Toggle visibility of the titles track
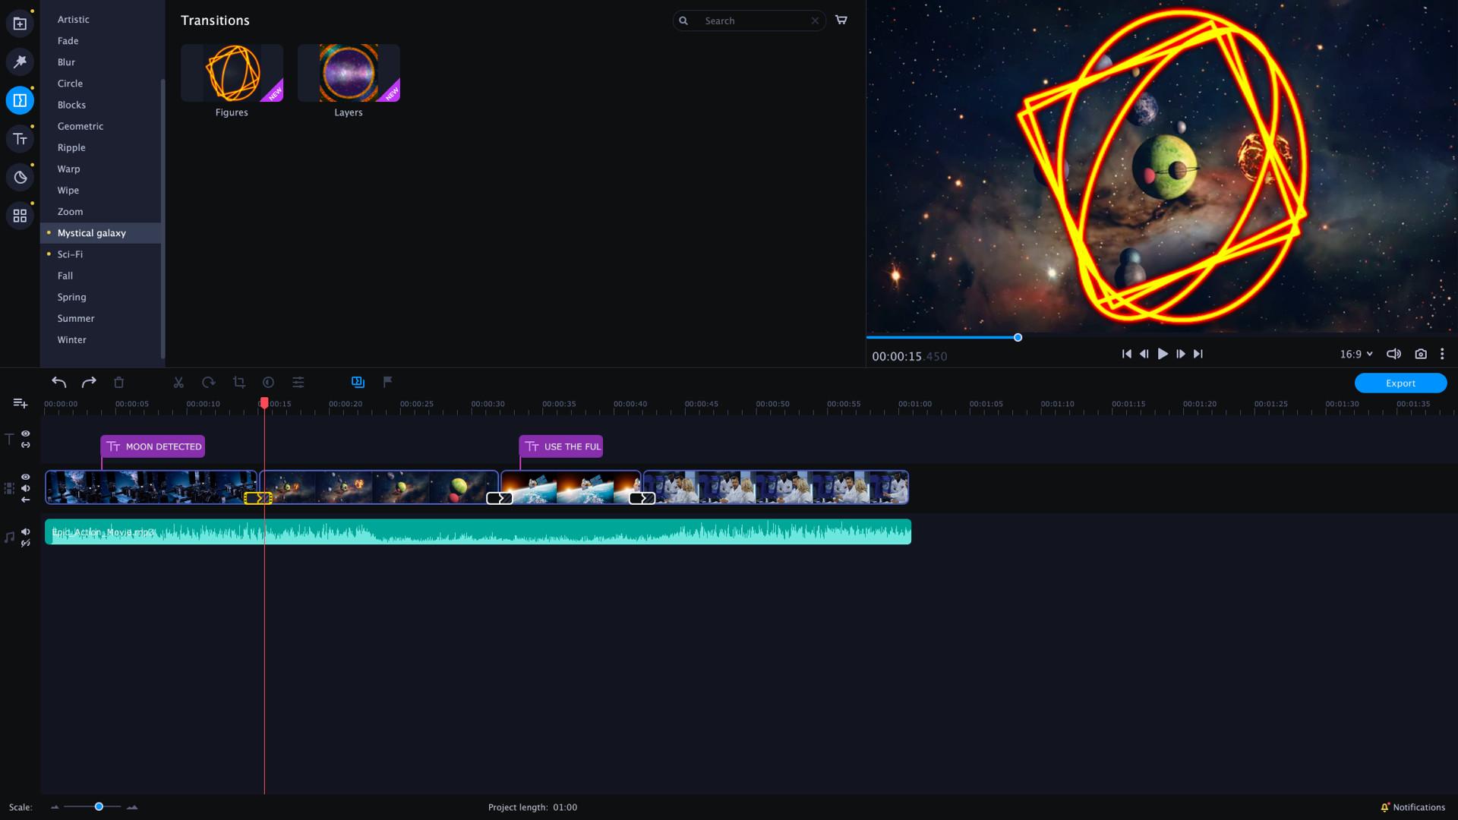1458x820 pixels. click(27, 434)
